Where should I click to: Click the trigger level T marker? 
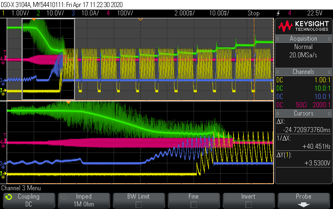(x=5, y=52)
